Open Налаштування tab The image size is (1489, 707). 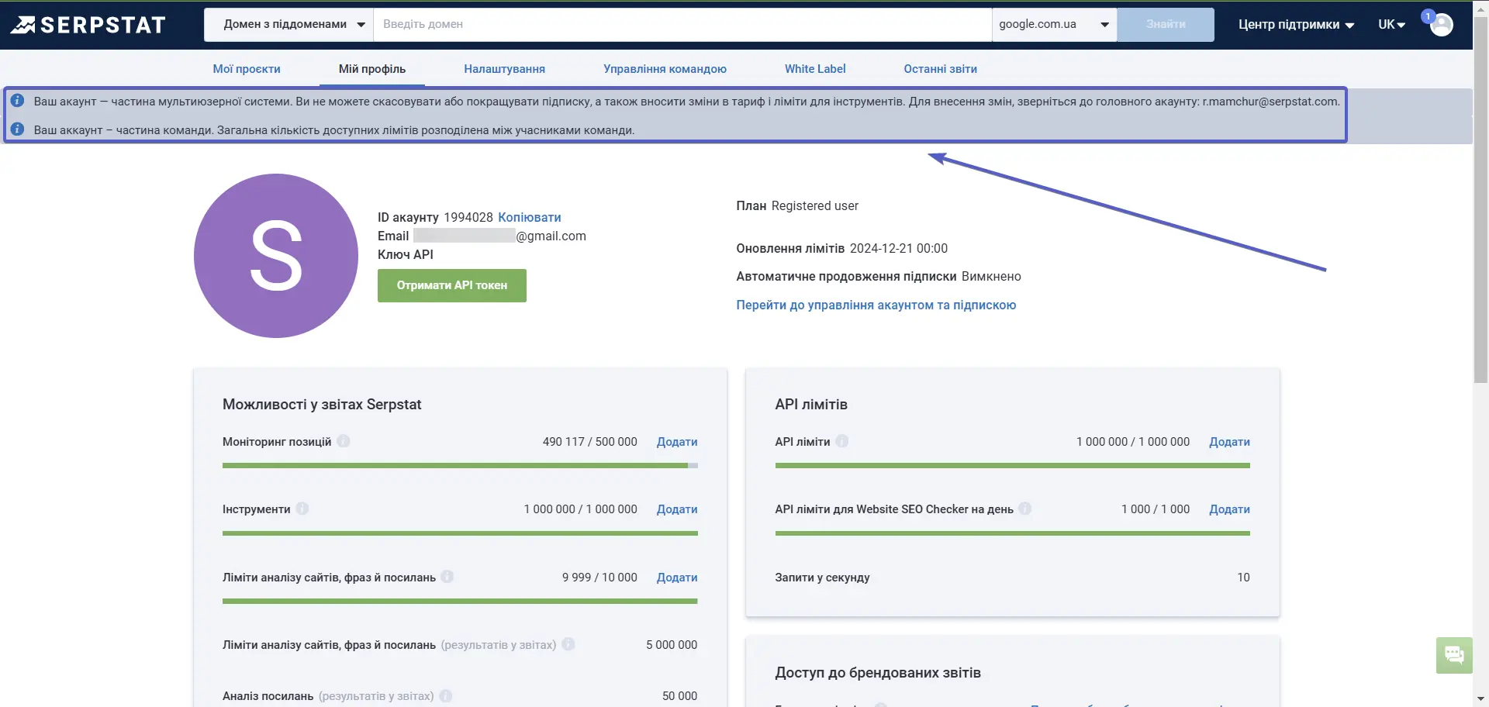point(504,69)
